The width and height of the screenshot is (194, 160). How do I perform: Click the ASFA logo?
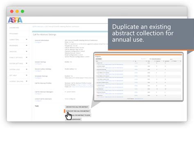[15, 20]
